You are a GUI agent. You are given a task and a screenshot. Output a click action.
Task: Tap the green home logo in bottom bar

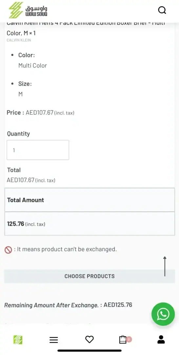tap(18, 340)
